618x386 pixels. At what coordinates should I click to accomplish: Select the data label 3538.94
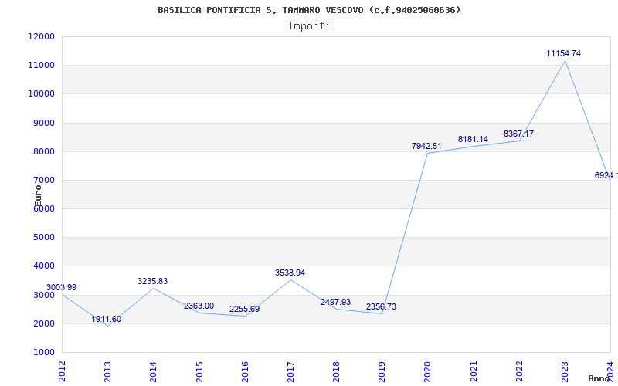point(290,273)
